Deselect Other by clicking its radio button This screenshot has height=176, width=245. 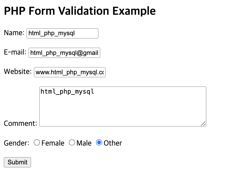pos(99,143)
